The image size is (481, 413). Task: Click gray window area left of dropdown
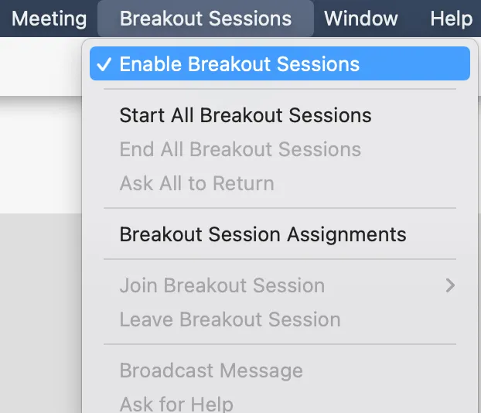(x=39, y=309)
